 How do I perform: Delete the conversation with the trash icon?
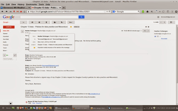(46, 22)
